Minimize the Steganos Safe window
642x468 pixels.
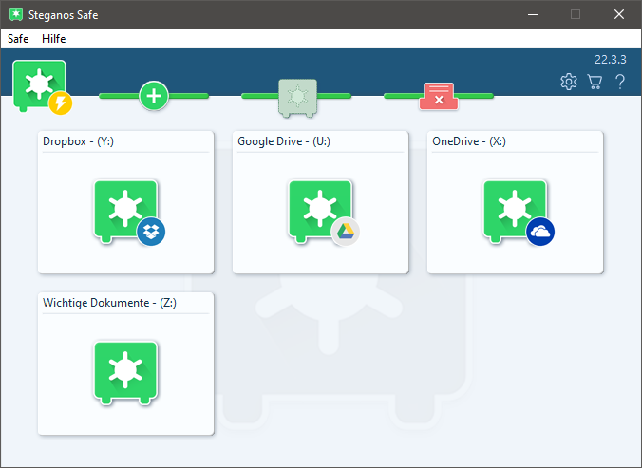point(533,14)
